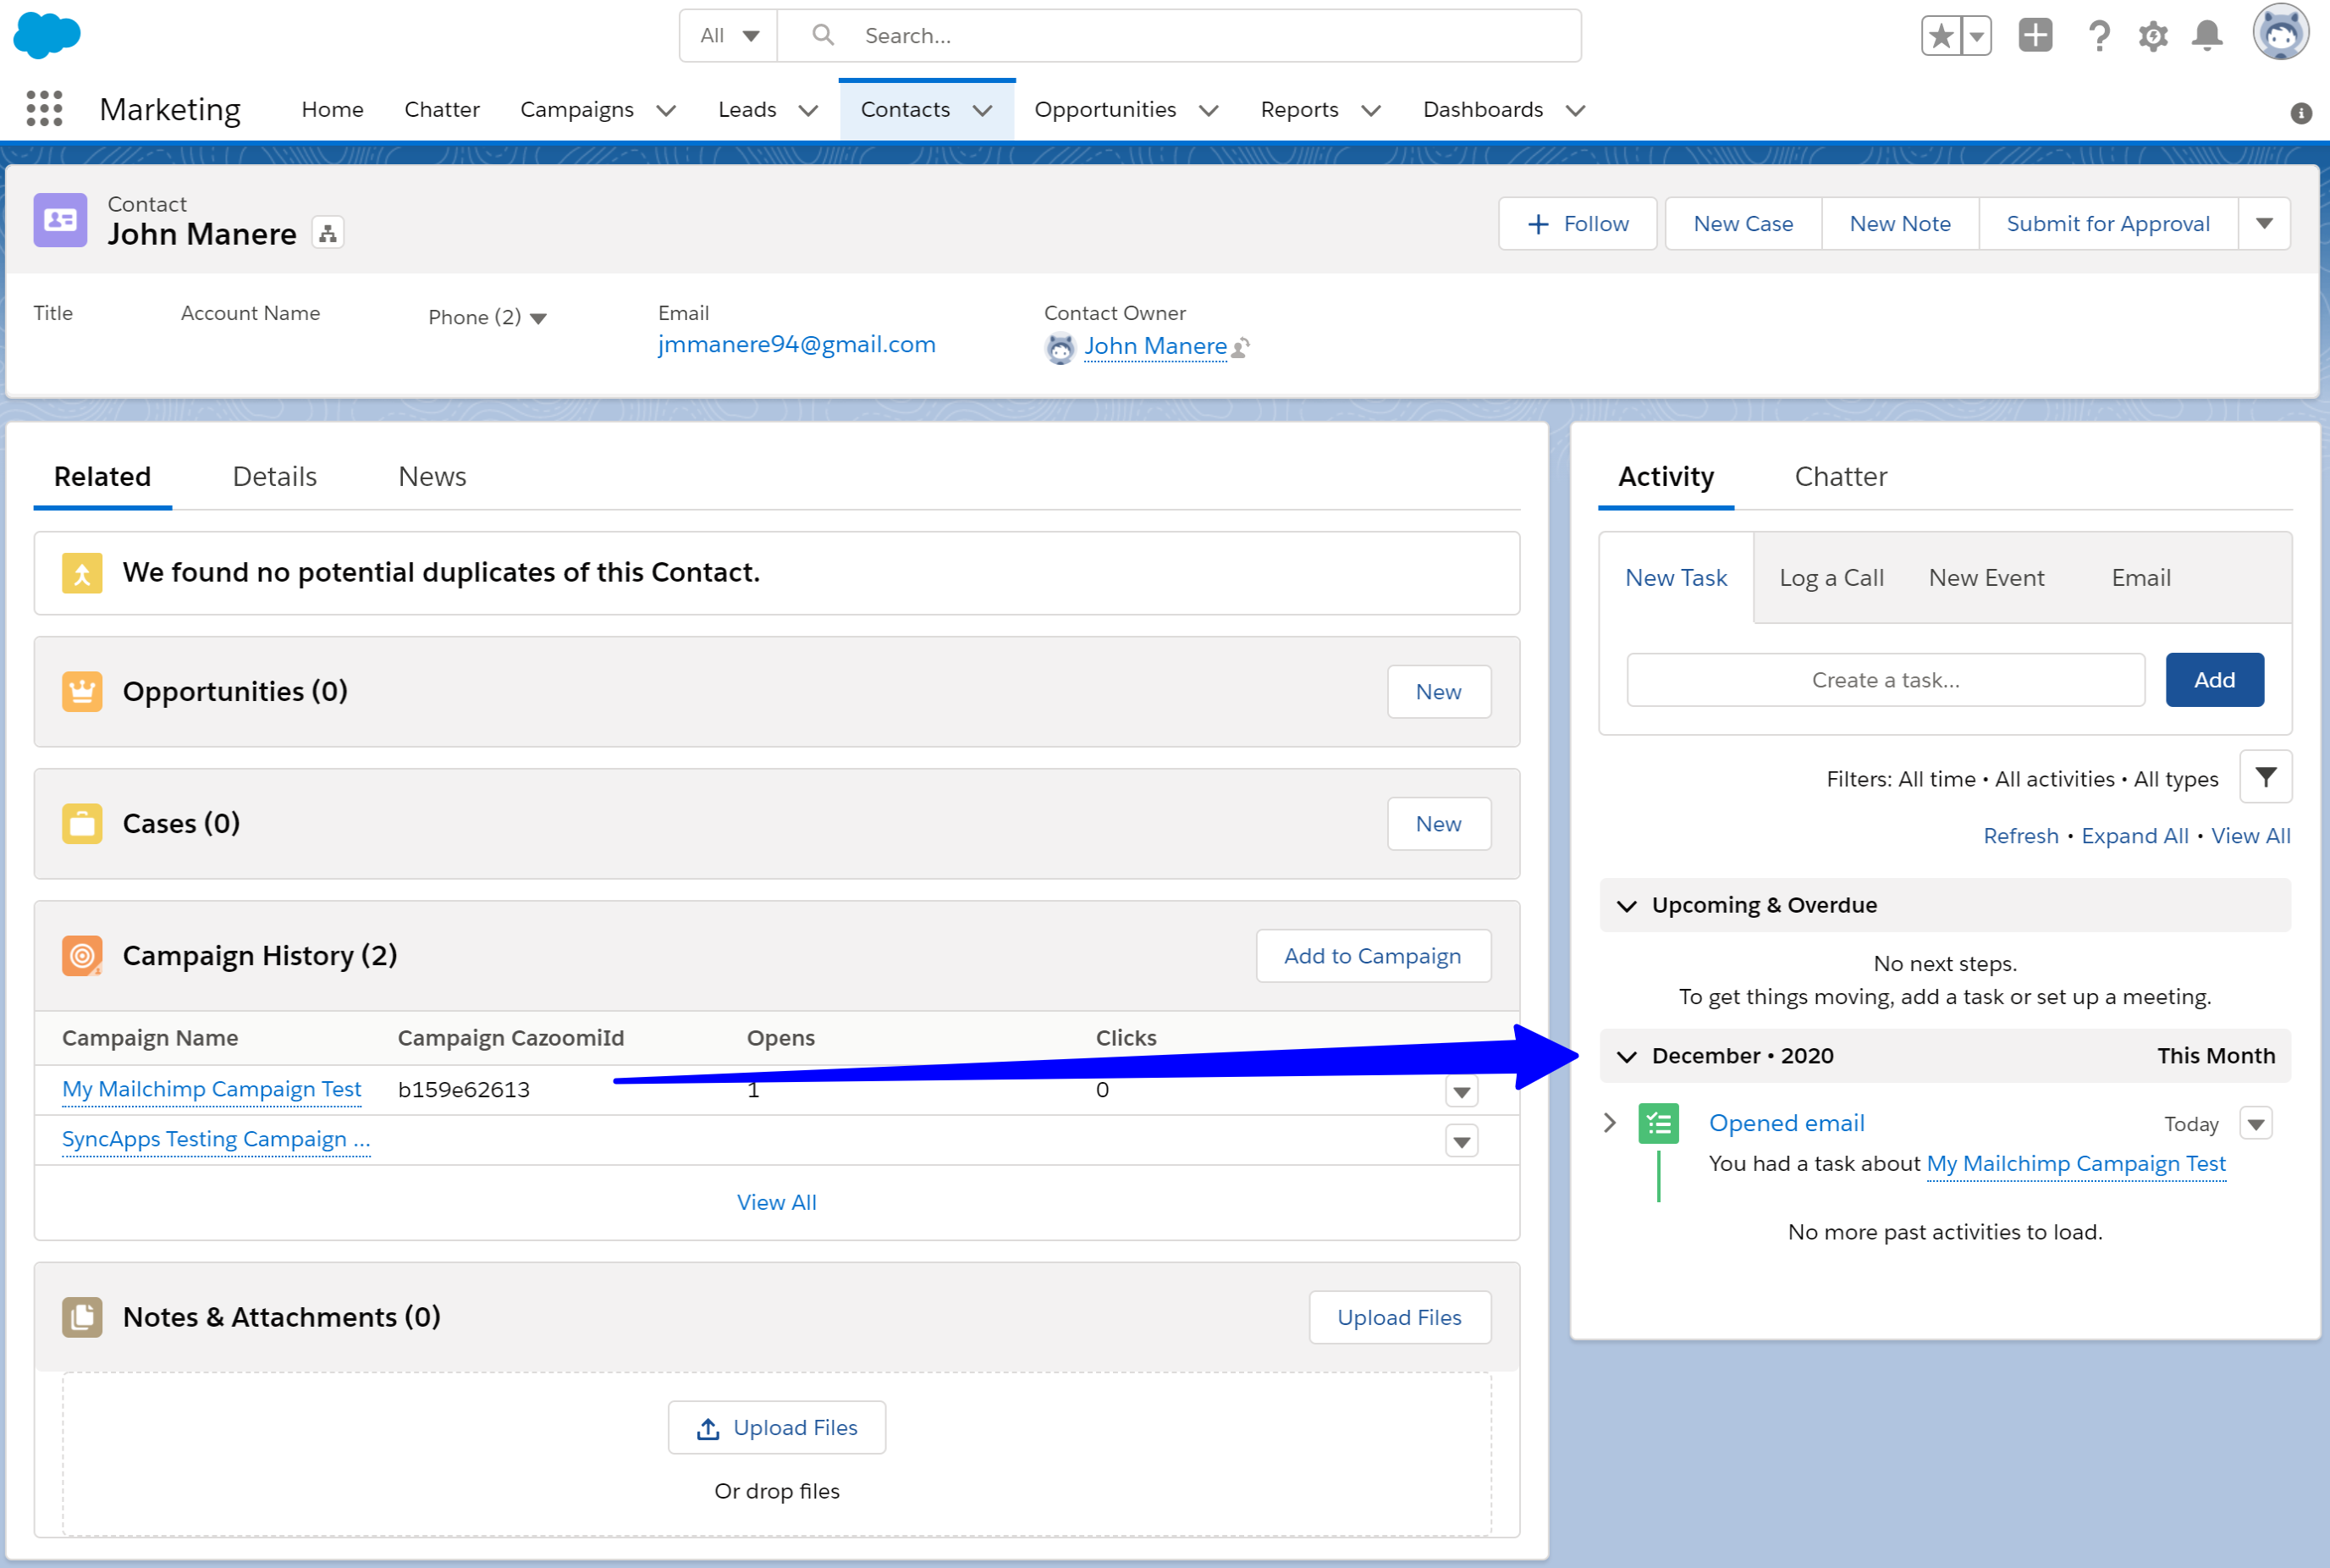Expand the Dashboards navigation dropdown
2330x1568 pixels.
pyautogui.click(x=1575, y=110)
